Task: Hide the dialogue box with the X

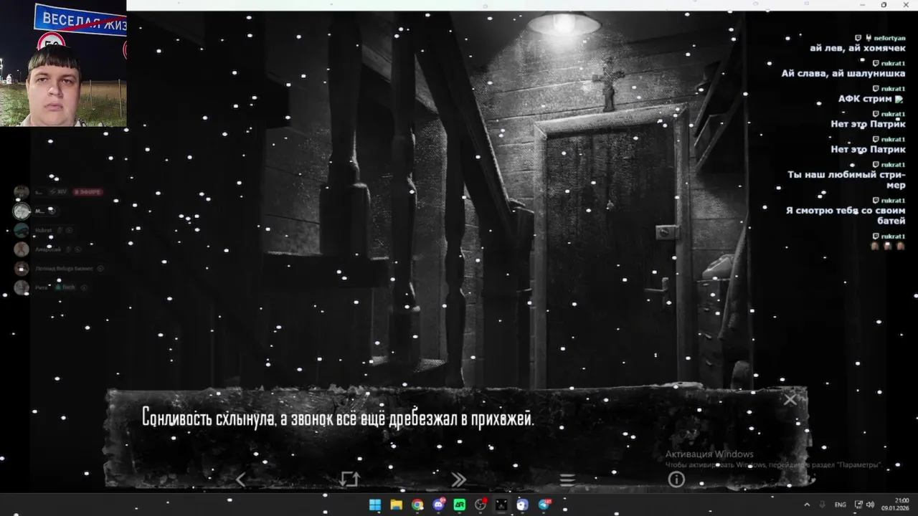Action: (790, 400)
